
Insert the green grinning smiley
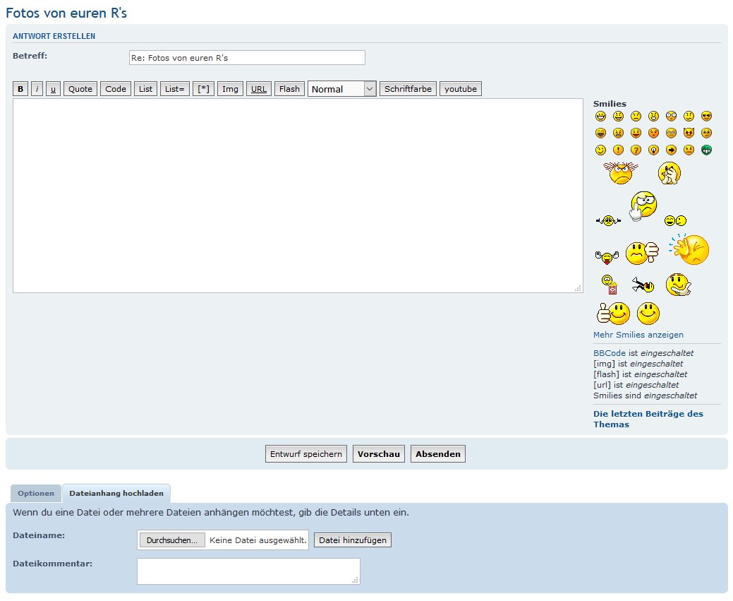[x=706, y=150]
